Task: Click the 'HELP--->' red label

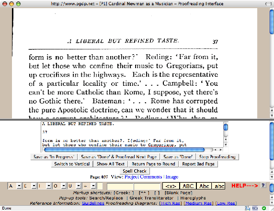Action: pos(245,186)
